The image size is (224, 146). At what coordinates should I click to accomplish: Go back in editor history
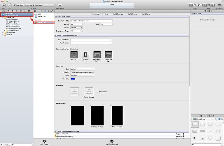coord(39,11)
